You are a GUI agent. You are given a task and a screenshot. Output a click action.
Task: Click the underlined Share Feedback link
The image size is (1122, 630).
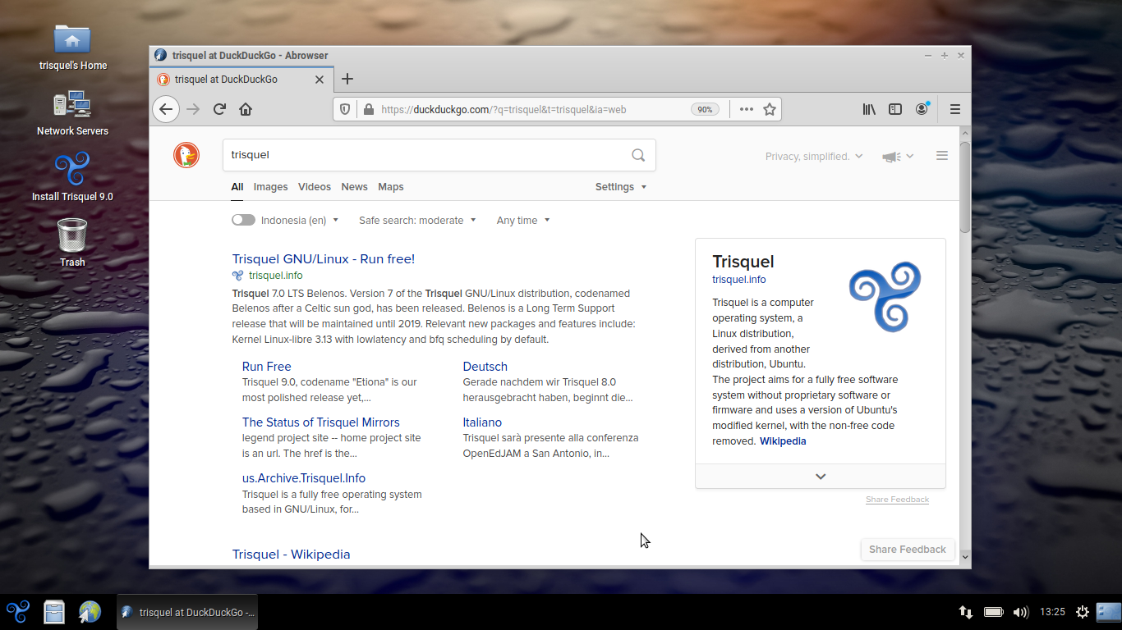[897, 500]
